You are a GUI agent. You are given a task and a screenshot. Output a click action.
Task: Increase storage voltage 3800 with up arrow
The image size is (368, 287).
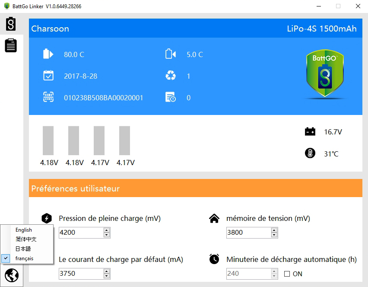click(x=274, y=230)
